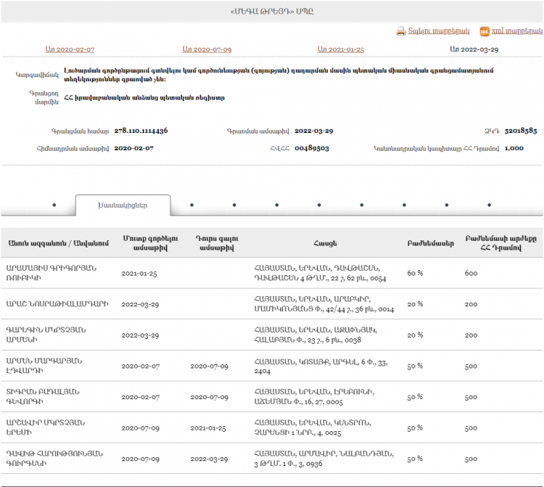Select the current 2022-03-29 record date
Viewport: 544px width, 487px height.
click(474, 49)
